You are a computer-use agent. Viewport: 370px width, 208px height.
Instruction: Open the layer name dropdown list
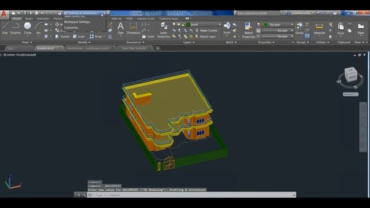tap(203, 24)
